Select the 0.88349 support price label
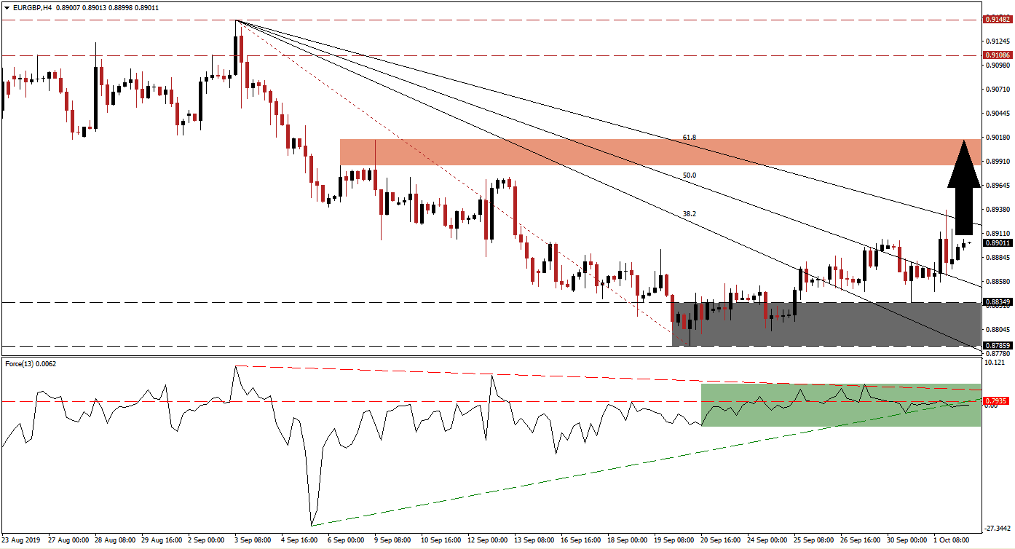The image size is (1015, 549). pos(997,301)
